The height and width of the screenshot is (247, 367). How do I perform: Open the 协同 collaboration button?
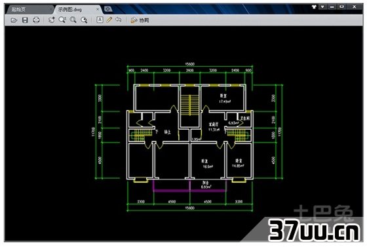pos(140,20)
